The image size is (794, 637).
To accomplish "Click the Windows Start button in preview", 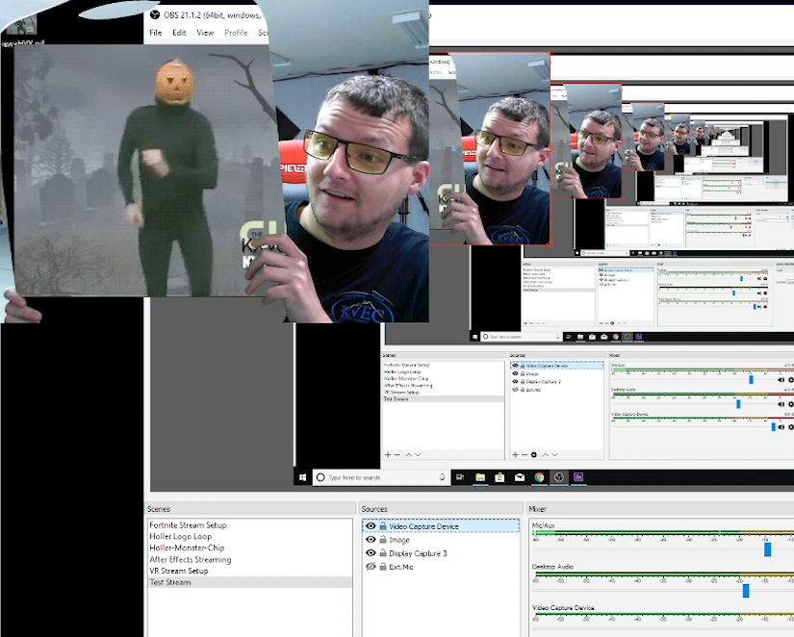I will point(303,477).
